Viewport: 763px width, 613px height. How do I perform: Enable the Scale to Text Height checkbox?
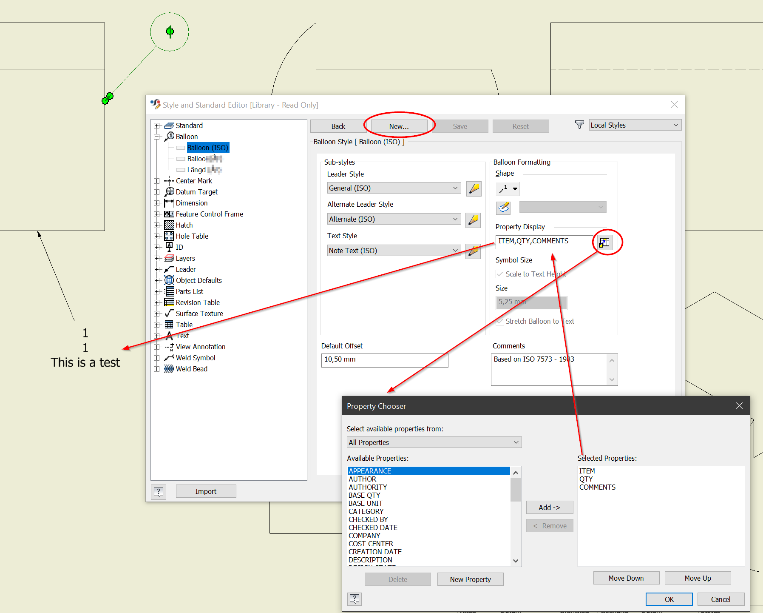(x=499, y=274)
